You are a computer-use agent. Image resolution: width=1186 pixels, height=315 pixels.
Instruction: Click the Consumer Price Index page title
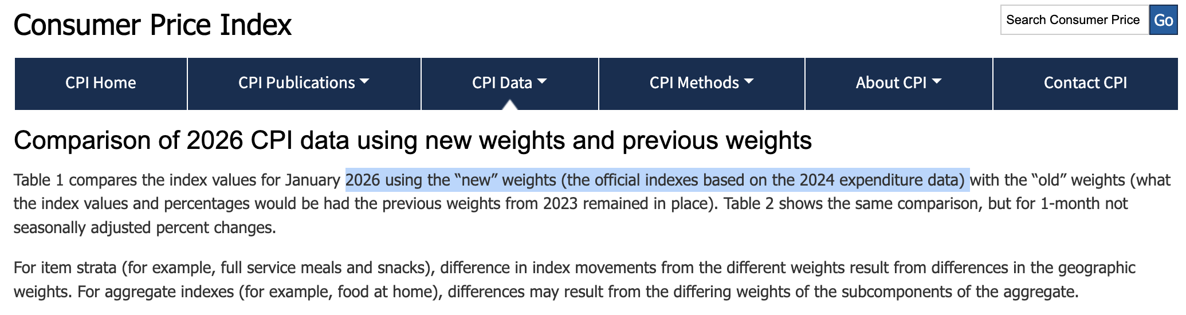pyautogui.click(x=152, y=25)
